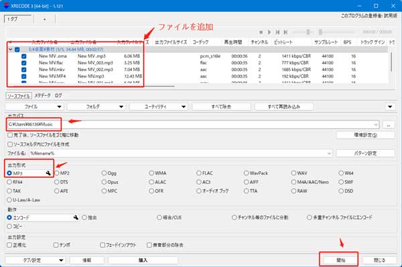Click the 購入 purchase button

143,260
